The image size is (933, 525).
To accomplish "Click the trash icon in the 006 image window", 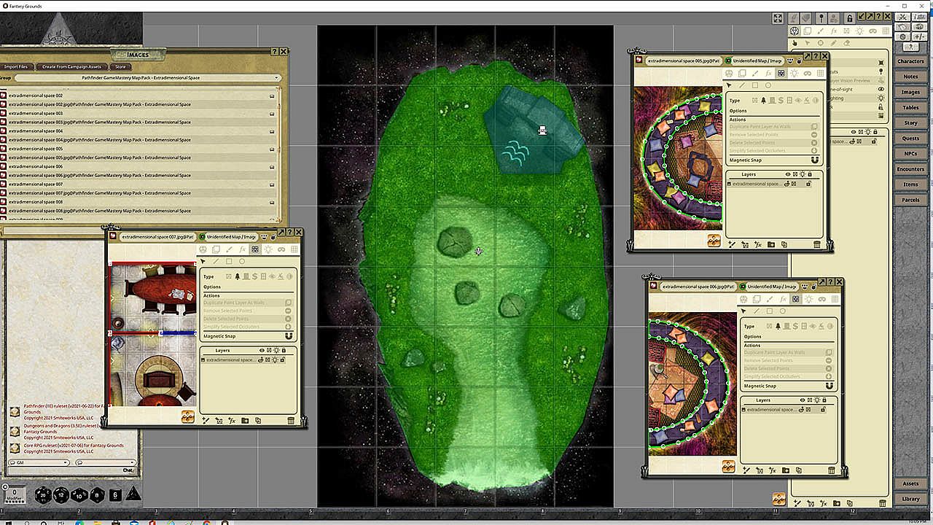I will point(832,470).
